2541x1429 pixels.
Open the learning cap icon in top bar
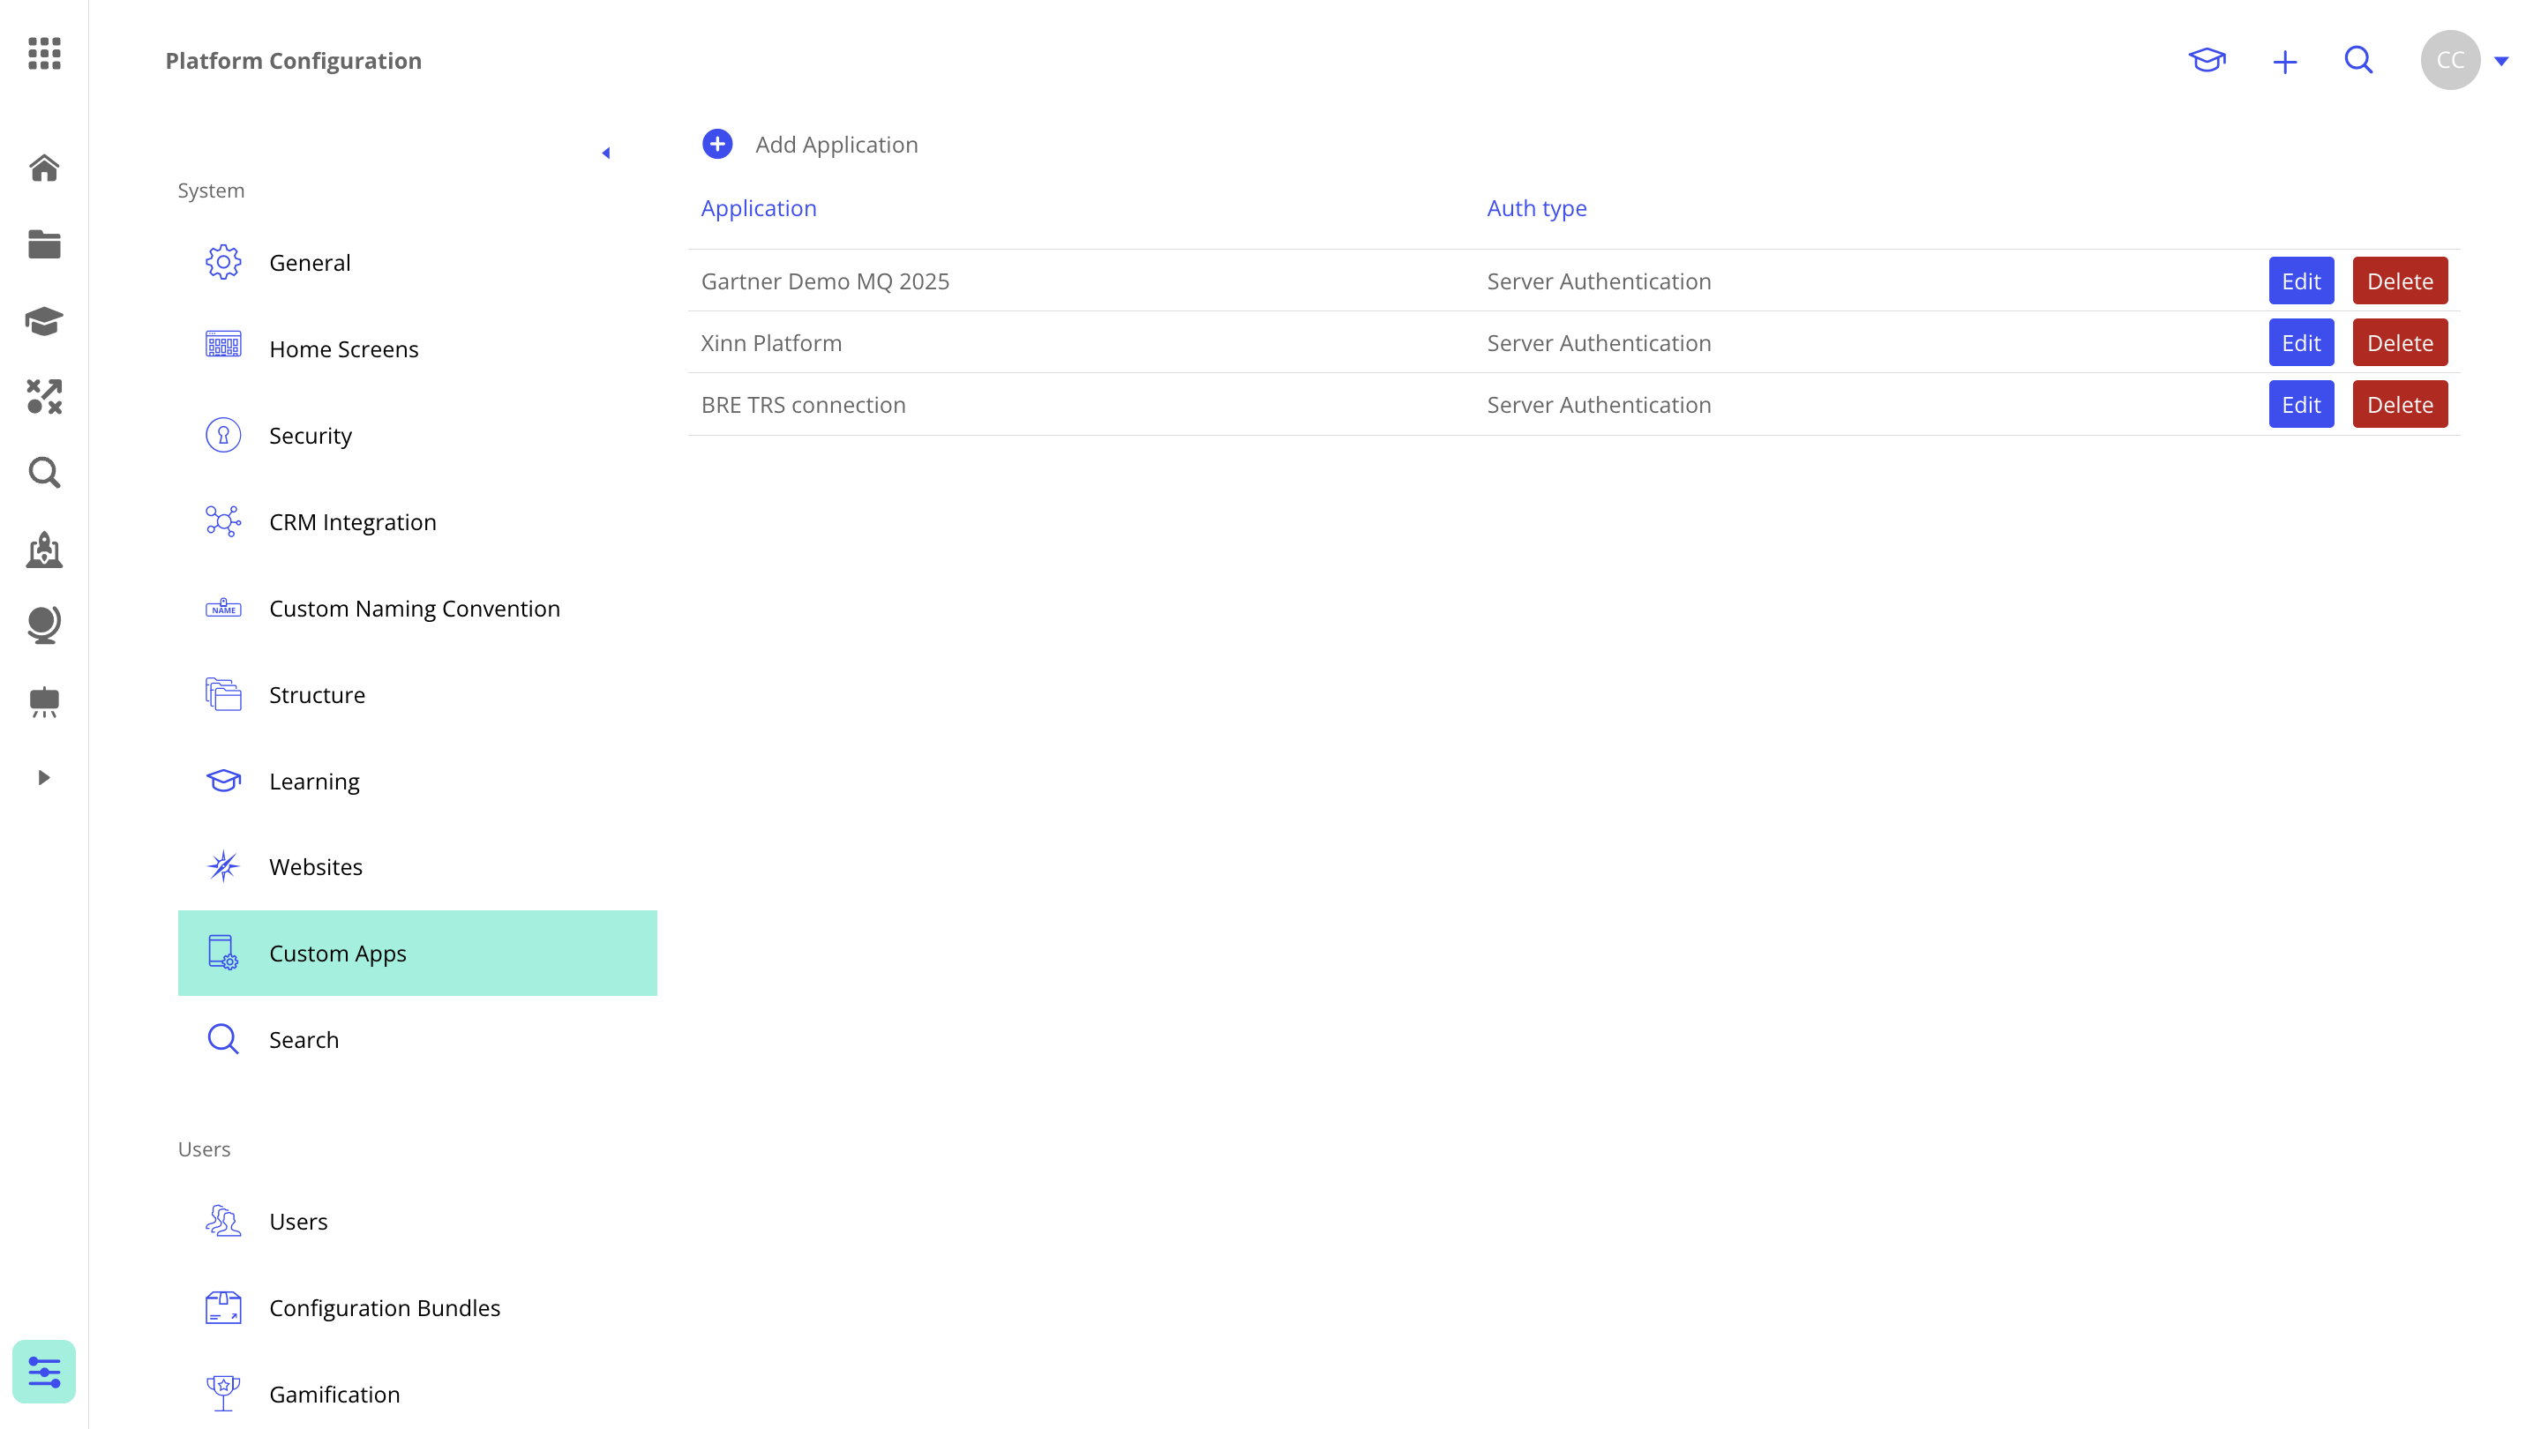pyautogui.click(x=2207, y=60)
